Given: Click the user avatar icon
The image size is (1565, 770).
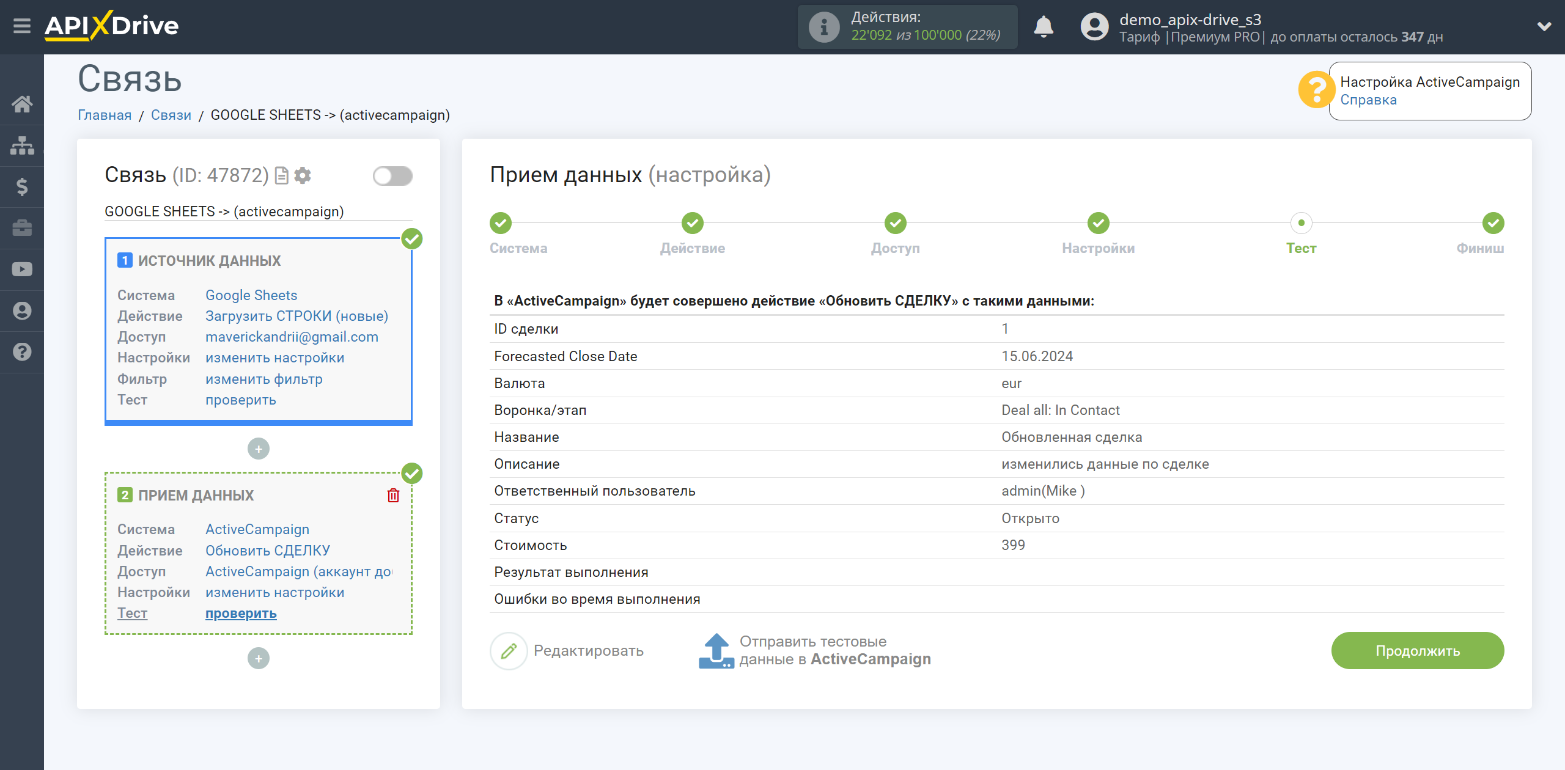Looking at the screenshot, I should click(x=1094, y=27).
